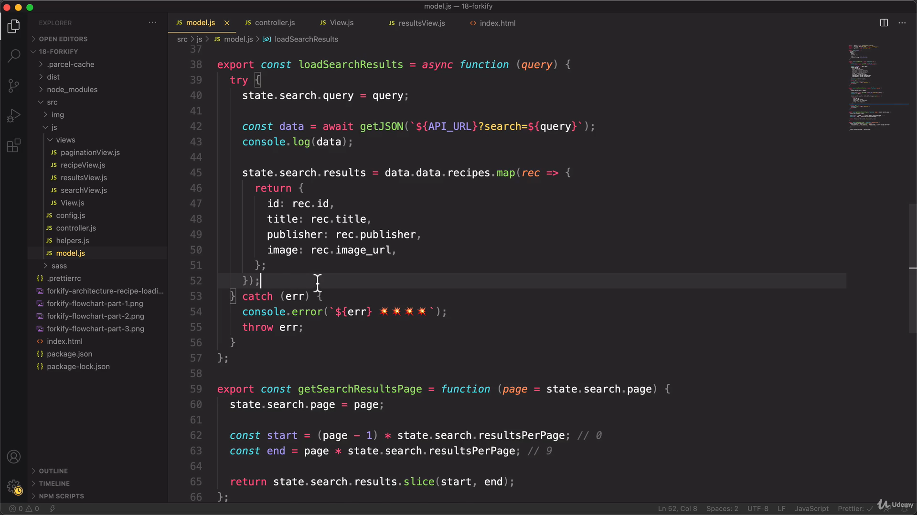Expand the OUTLINE section

pyautogui.click(x=53, y=471)
